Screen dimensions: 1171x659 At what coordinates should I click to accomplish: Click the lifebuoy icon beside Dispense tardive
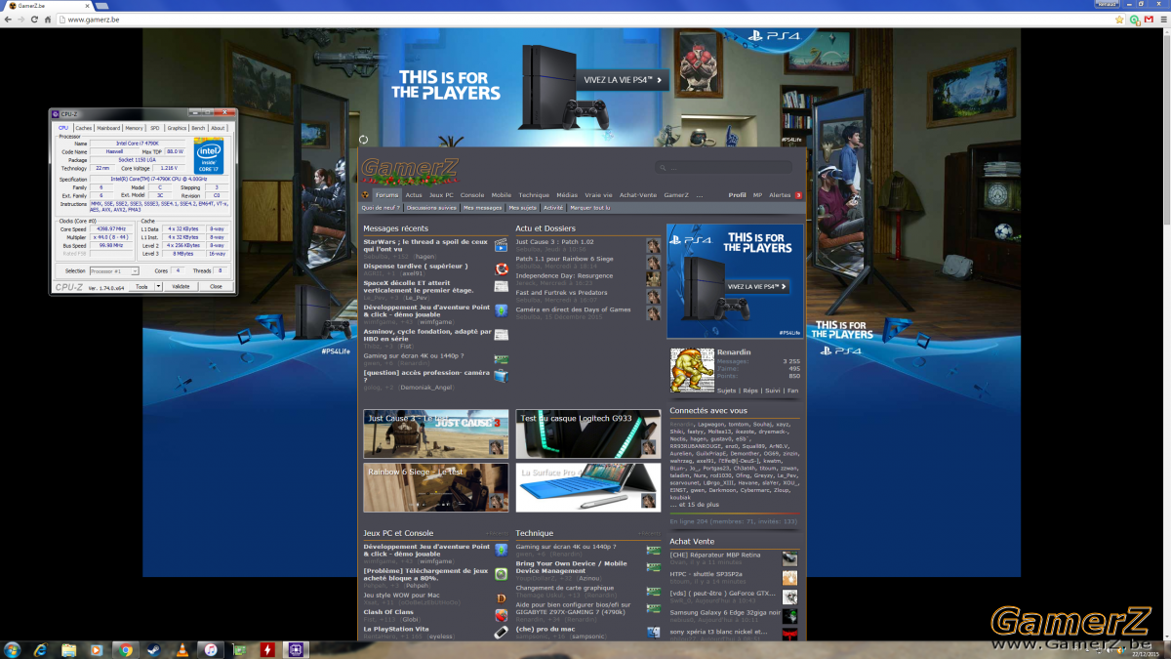click(501, 268)
